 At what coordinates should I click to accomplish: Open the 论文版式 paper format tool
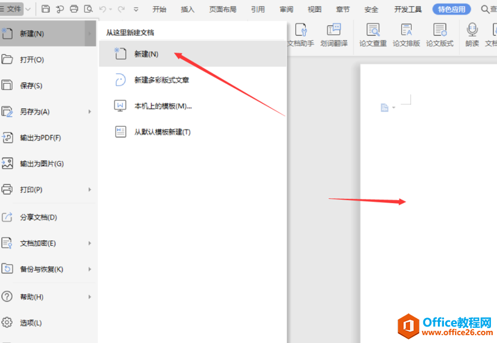pos(440,35)
